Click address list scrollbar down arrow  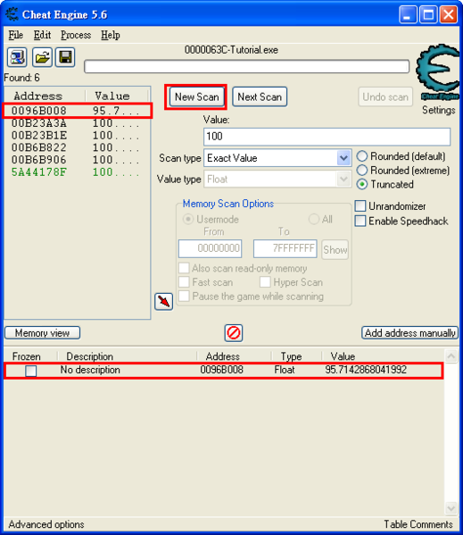pyautogui.click(x=451, y=508)
